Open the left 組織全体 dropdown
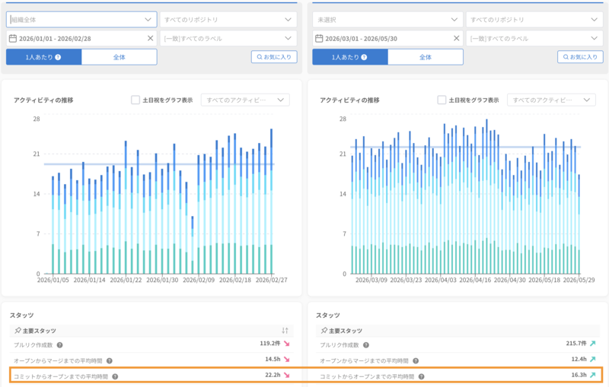The image size is (609, 387). 81,20
